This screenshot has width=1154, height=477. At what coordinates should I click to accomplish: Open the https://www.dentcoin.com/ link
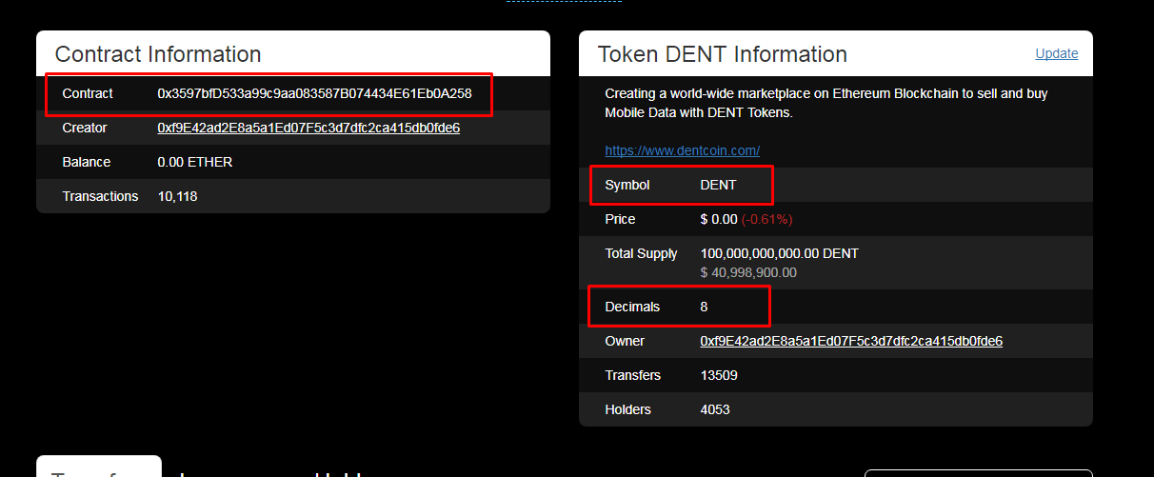(683, 150)
